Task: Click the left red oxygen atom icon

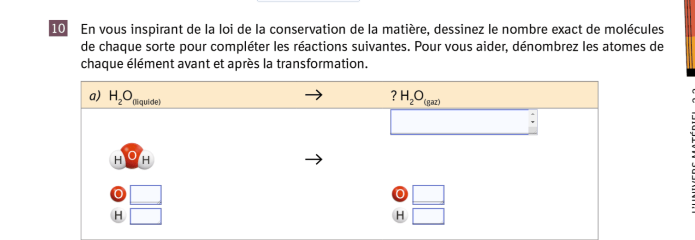Action: 117,194
